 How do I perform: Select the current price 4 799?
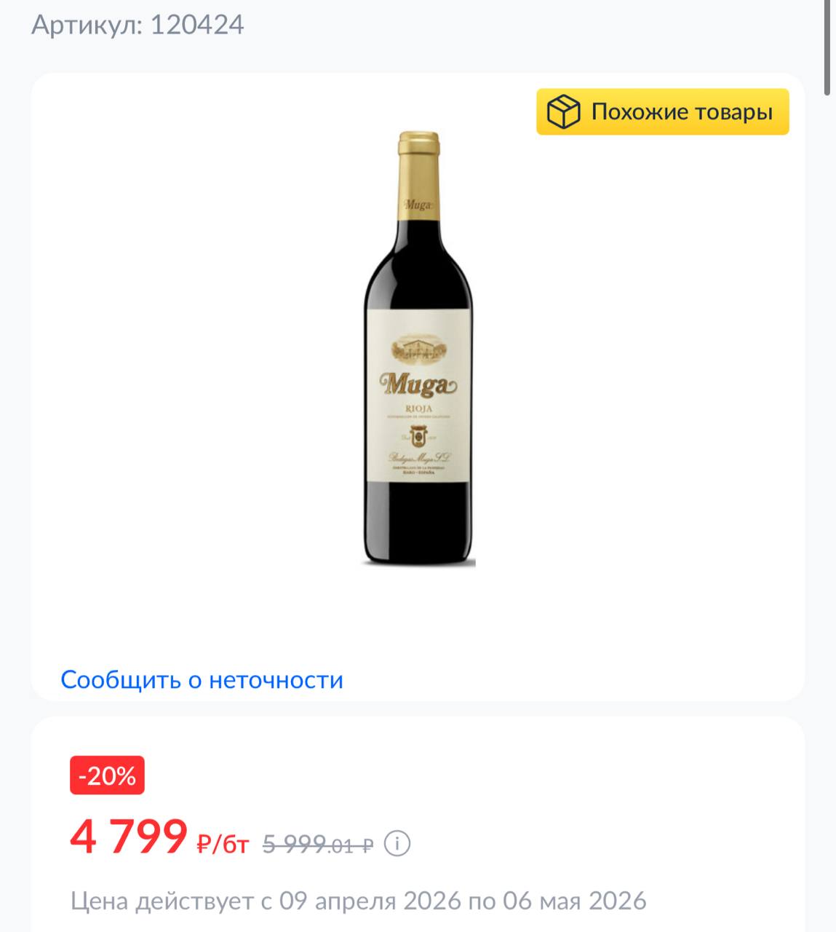(129, 837)
